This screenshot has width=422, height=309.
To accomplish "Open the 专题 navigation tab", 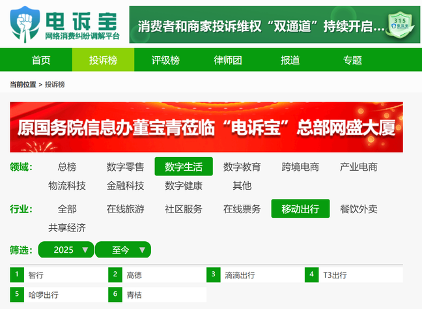I will (x=352, y=60).
